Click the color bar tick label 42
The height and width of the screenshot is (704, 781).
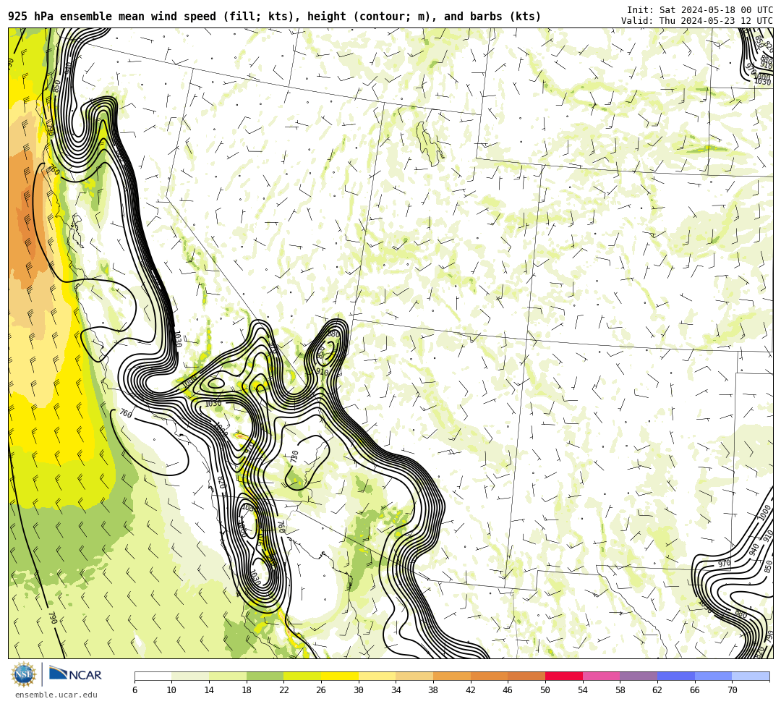coord(470,690)
